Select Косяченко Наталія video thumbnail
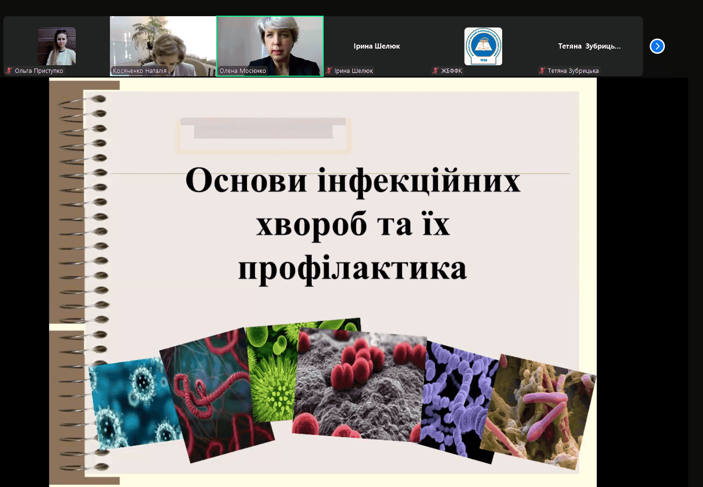703x487 pixels. click(x=163, y=46)
